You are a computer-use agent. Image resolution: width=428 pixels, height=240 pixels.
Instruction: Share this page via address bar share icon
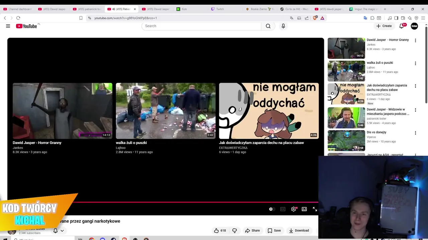pos(307,18)
